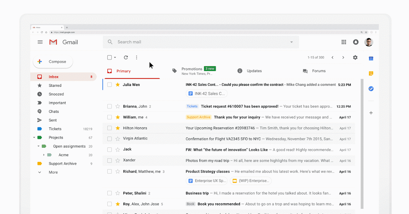Open the Google apps grid
The height and width of the screenshot is (214, 409).
344,42
